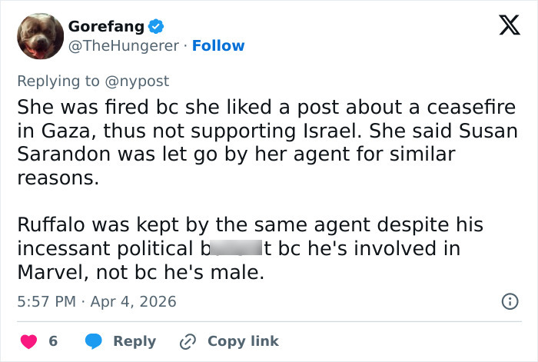The image size is (538, 362).
Task: Click the Gorefang profile avatar
Action: pos(38,35)
